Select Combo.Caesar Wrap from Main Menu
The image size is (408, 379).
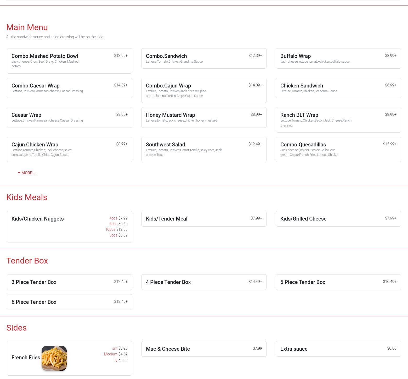69,88
